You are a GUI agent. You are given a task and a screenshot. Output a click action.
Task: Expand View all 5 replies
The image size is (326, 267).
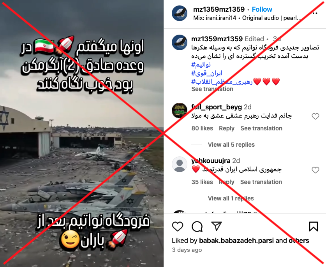point(231,145)
